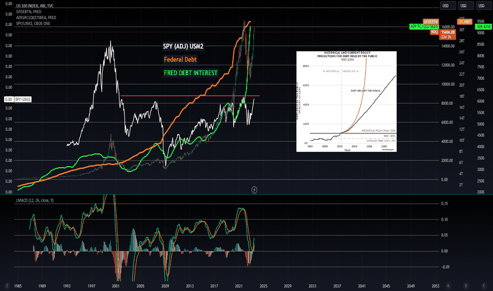Click the green 928.929B value label

pos(483,27)
